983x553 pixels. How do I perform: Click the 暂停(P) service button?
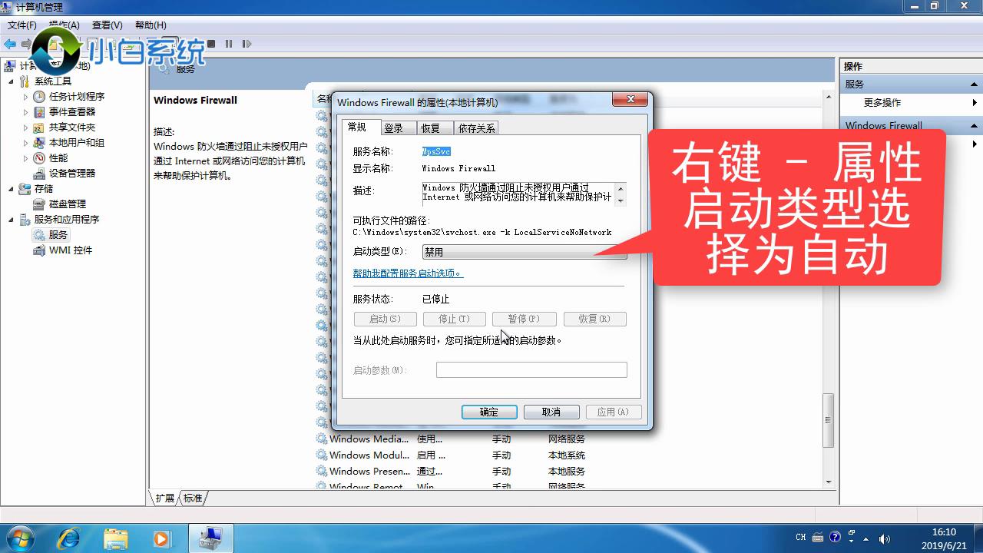point(524,319)
